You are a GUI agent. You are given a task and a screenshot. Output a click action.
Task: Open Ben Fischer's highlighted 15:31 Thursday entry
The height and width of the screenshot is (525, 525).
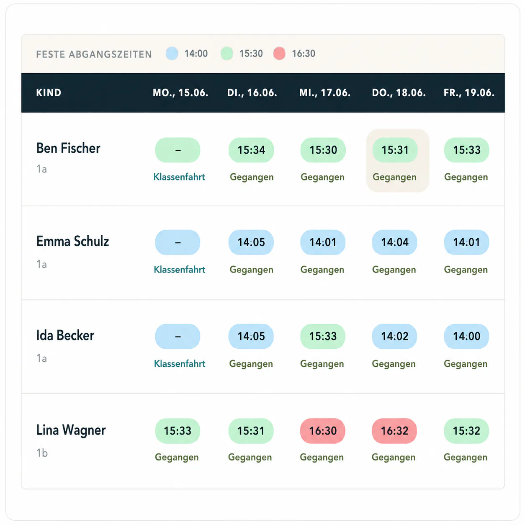click(x=397, y=161)
